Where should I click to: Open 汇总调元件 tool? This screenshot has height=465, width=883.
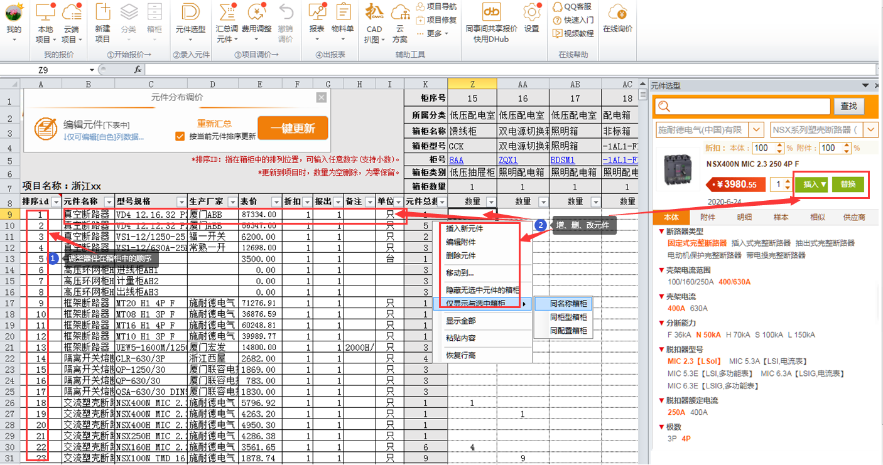click(x=227, y=23)
